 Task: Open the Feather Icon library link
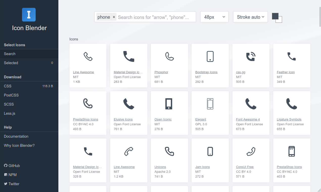[x=286, y=72]
